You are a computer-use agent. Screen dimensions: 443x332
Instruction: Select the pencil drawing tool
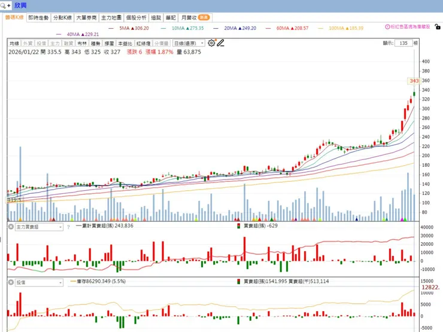(221, 43)
